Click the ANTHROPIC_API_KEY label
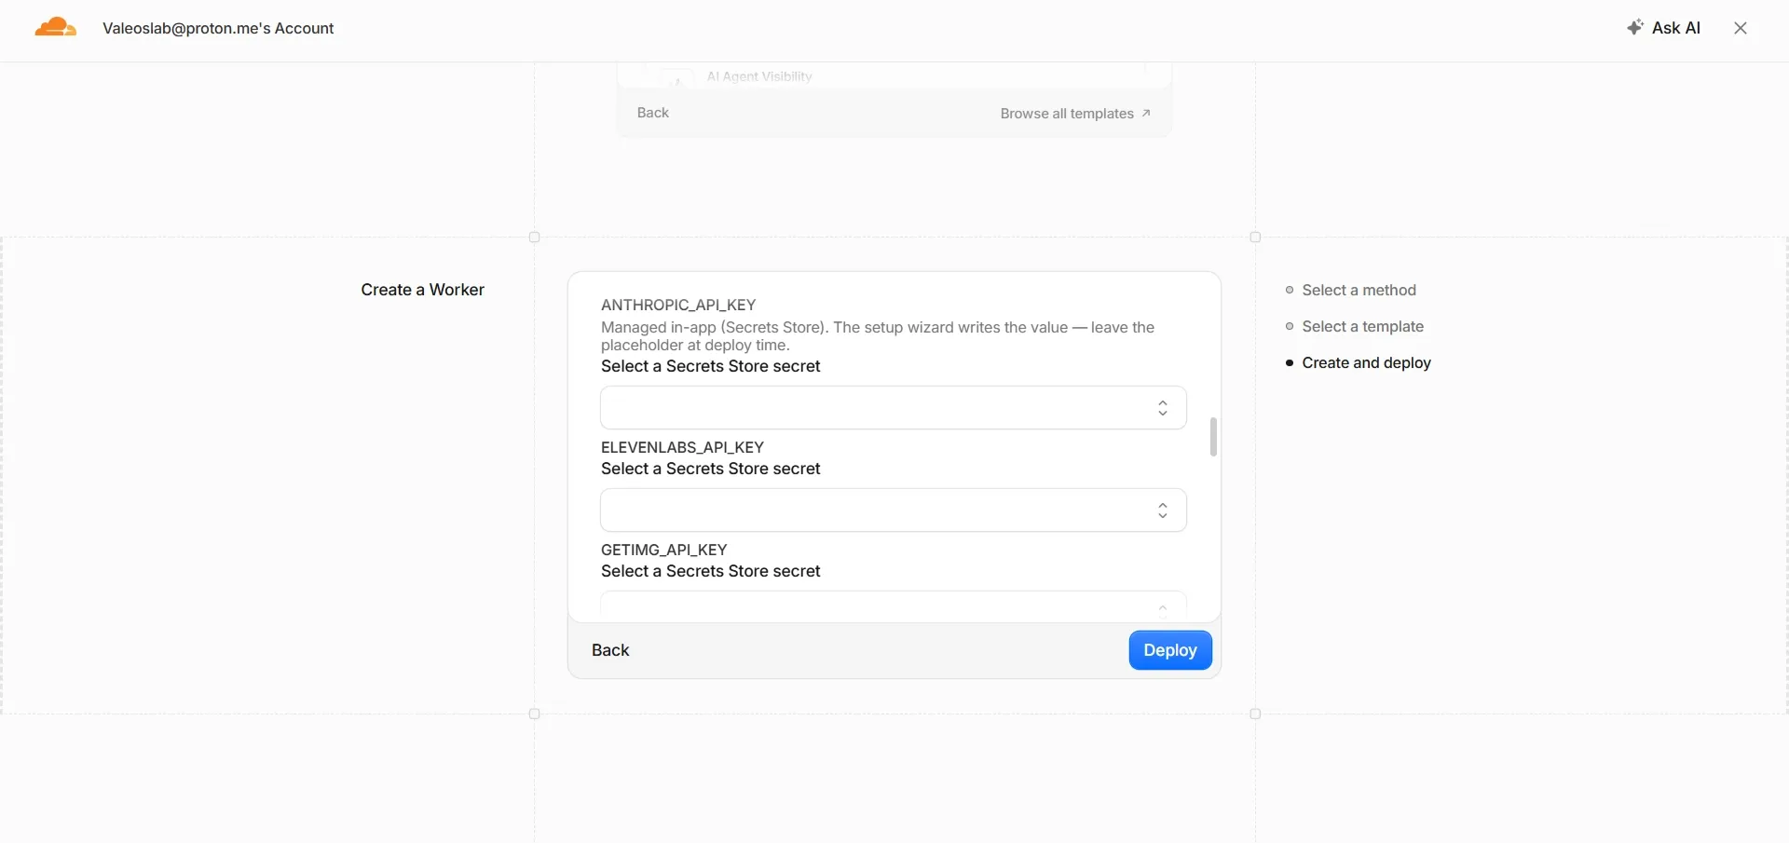1789x843 pixels. click(x=678, y=306)
